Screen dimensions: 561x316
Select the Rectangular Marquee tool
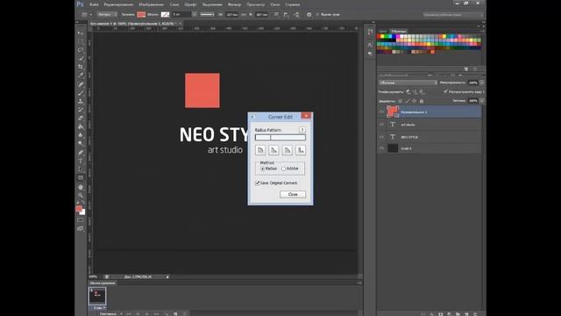coord(81,41)
